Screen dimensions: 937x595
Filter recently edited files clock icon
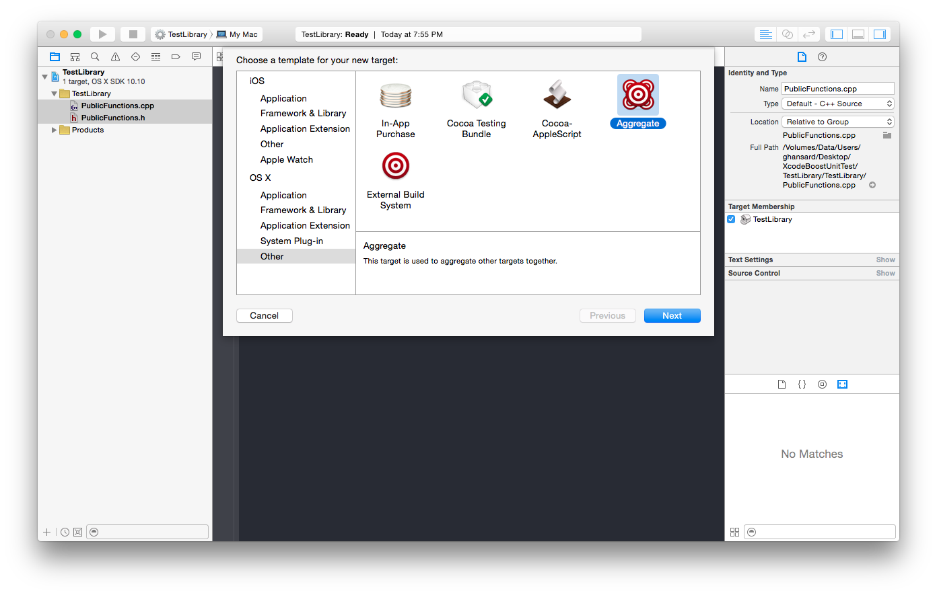click(x=65, y=532)
